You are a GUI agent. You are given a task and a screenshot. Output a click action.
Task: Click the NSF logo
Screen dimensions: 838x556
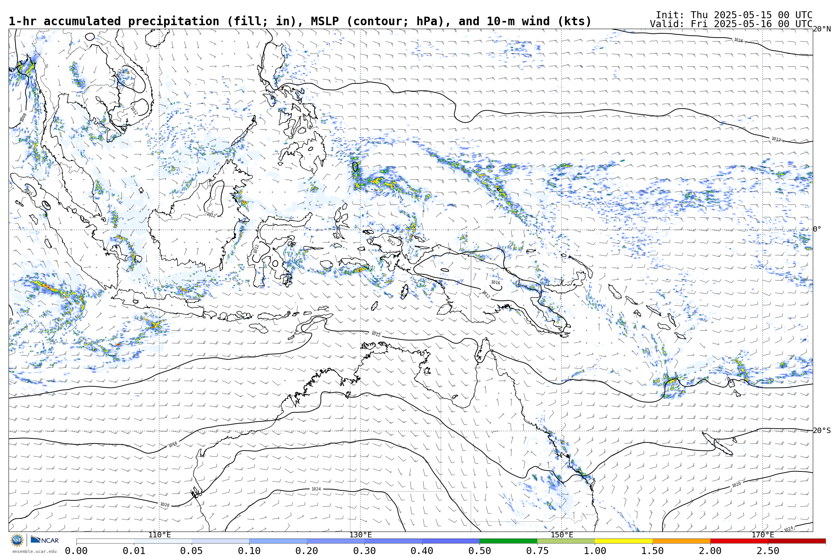(17, 540)
